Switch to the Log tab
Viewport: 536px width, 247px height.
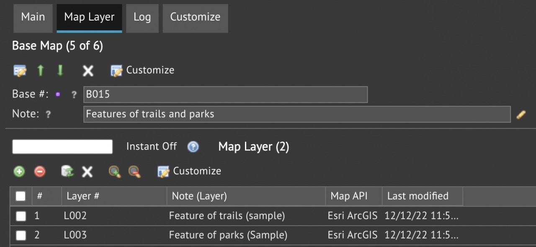pos(142,18)
